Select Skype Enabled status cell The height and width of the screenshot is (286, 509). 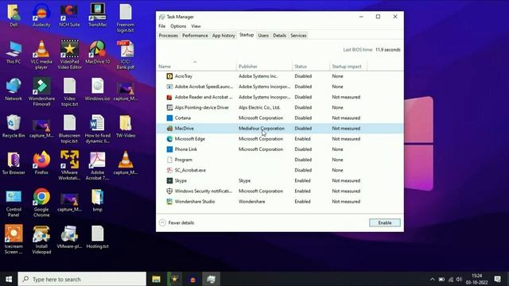302,180
